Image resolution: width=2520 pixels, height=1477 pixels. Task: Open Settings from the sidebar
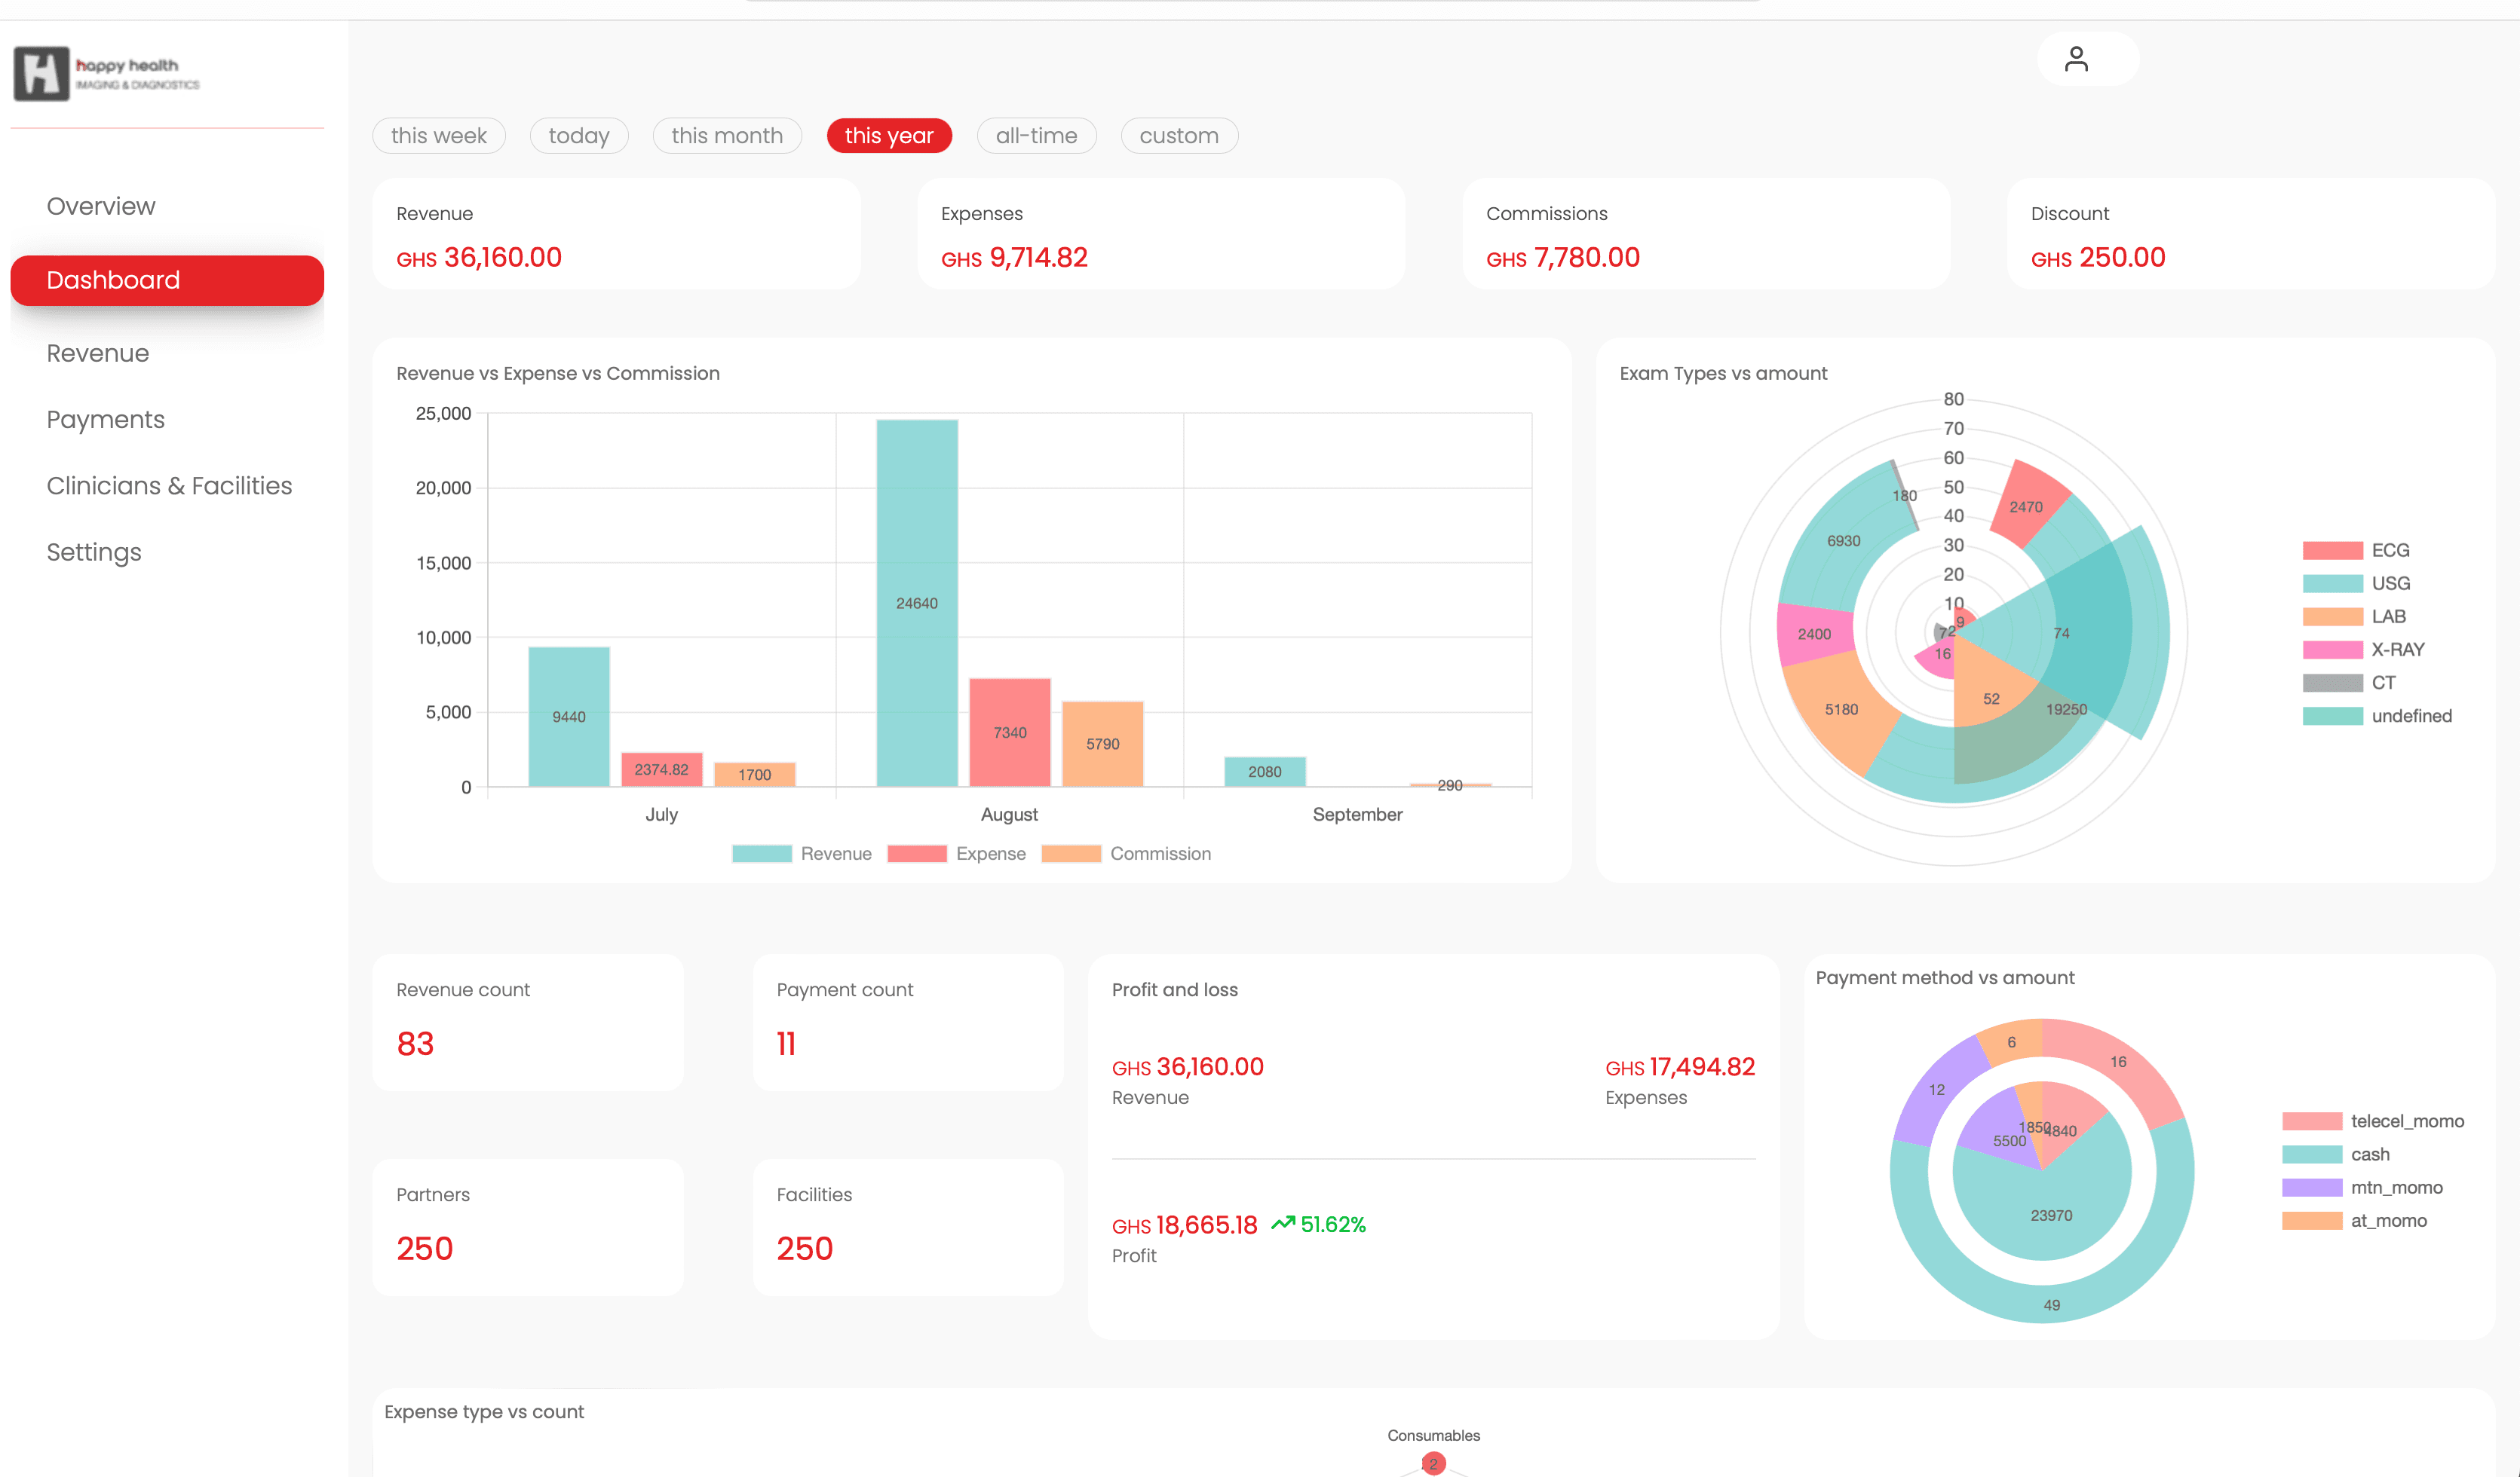[94, 552]
